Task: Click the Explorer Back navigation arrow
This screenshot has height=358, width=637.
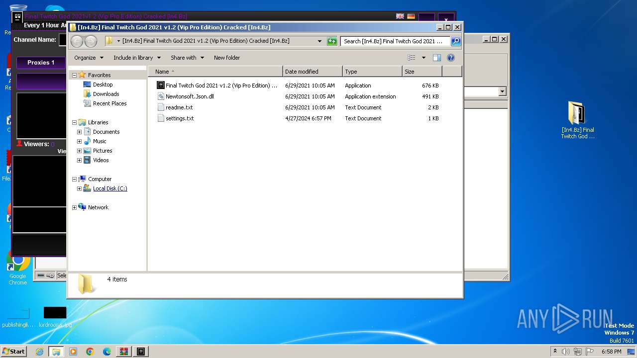Action: tap(77, 41)
